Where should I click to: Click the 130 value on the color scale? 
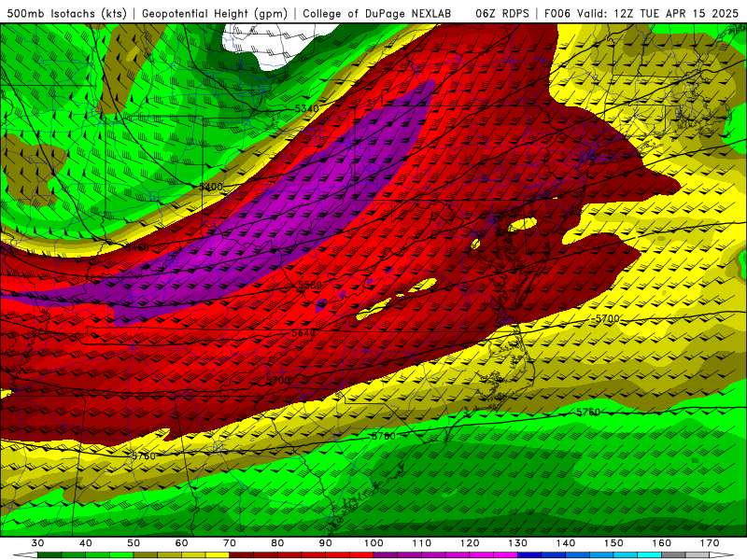(x=518, y=543)
